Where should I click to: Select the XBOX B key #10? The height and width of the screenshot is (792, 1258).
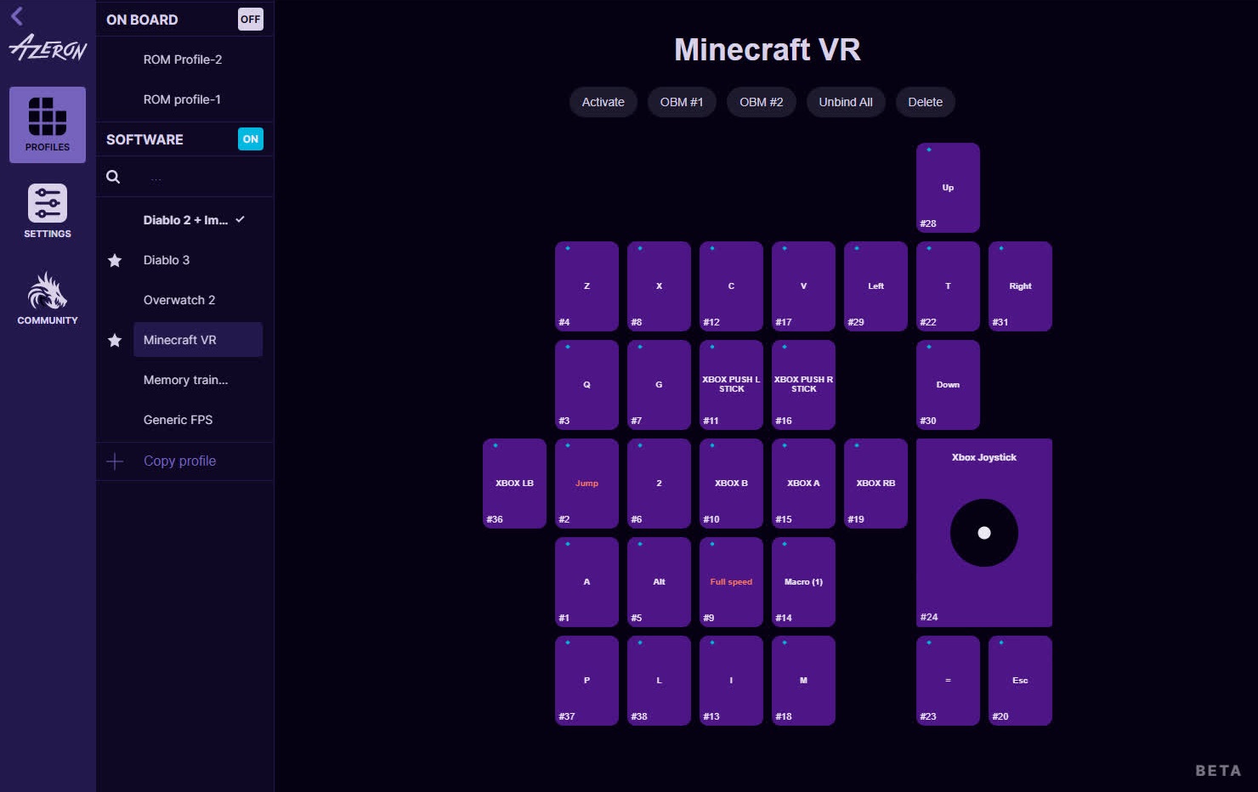click(732, 484)
